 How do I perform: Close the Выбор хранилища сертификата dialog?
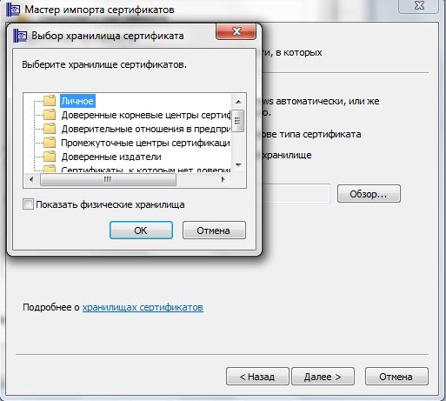coord(236,31)
